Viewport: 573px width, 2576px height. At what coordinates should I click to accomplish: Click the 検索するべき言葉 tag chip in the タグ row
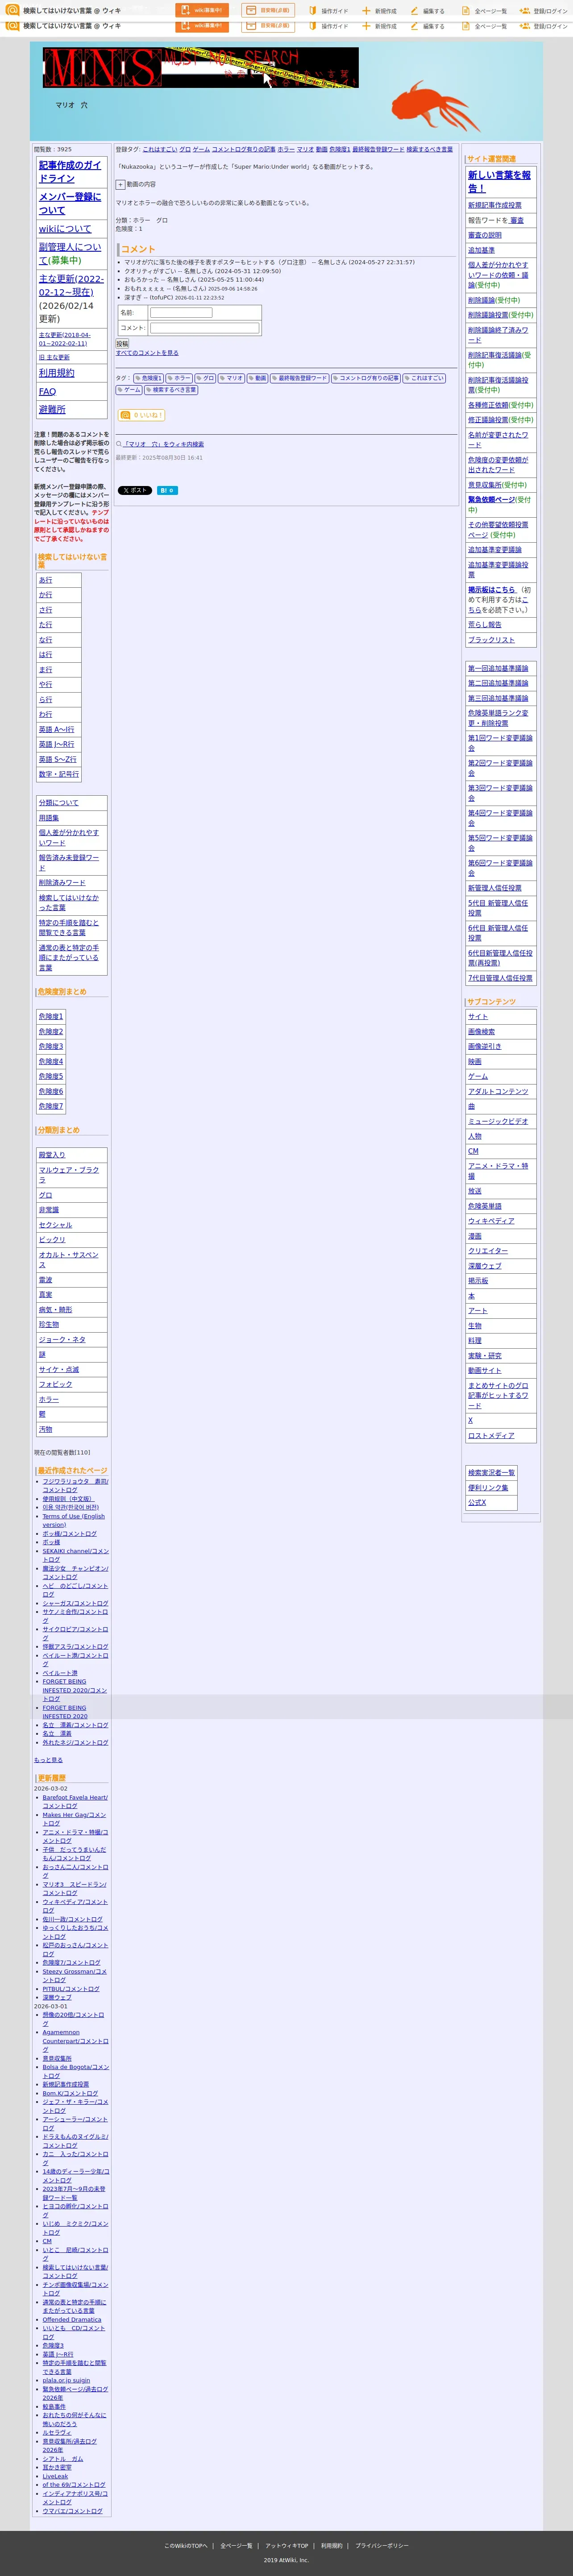pos(171,390)
